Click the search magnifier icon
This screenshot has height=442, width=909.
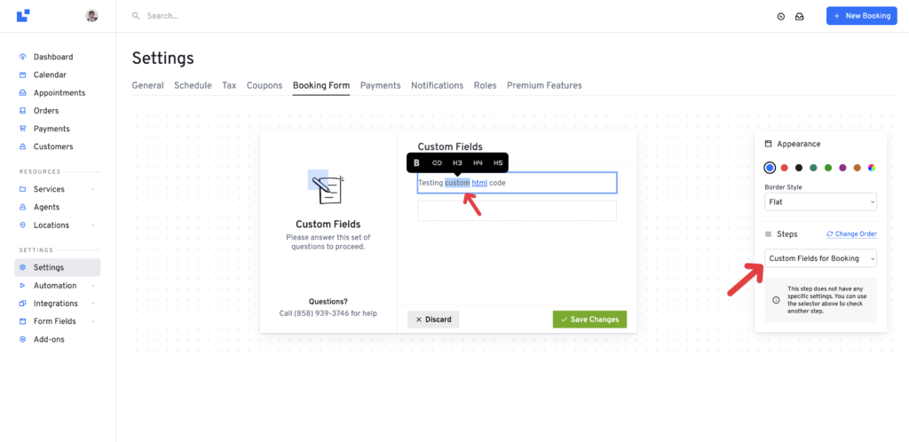click(x=136, y=16)
